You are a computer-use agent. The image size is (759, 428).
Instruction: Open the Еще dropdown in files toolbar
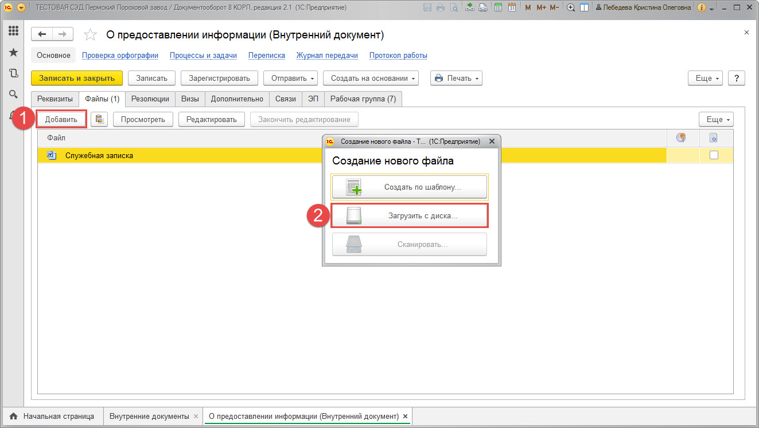point(716,119)
